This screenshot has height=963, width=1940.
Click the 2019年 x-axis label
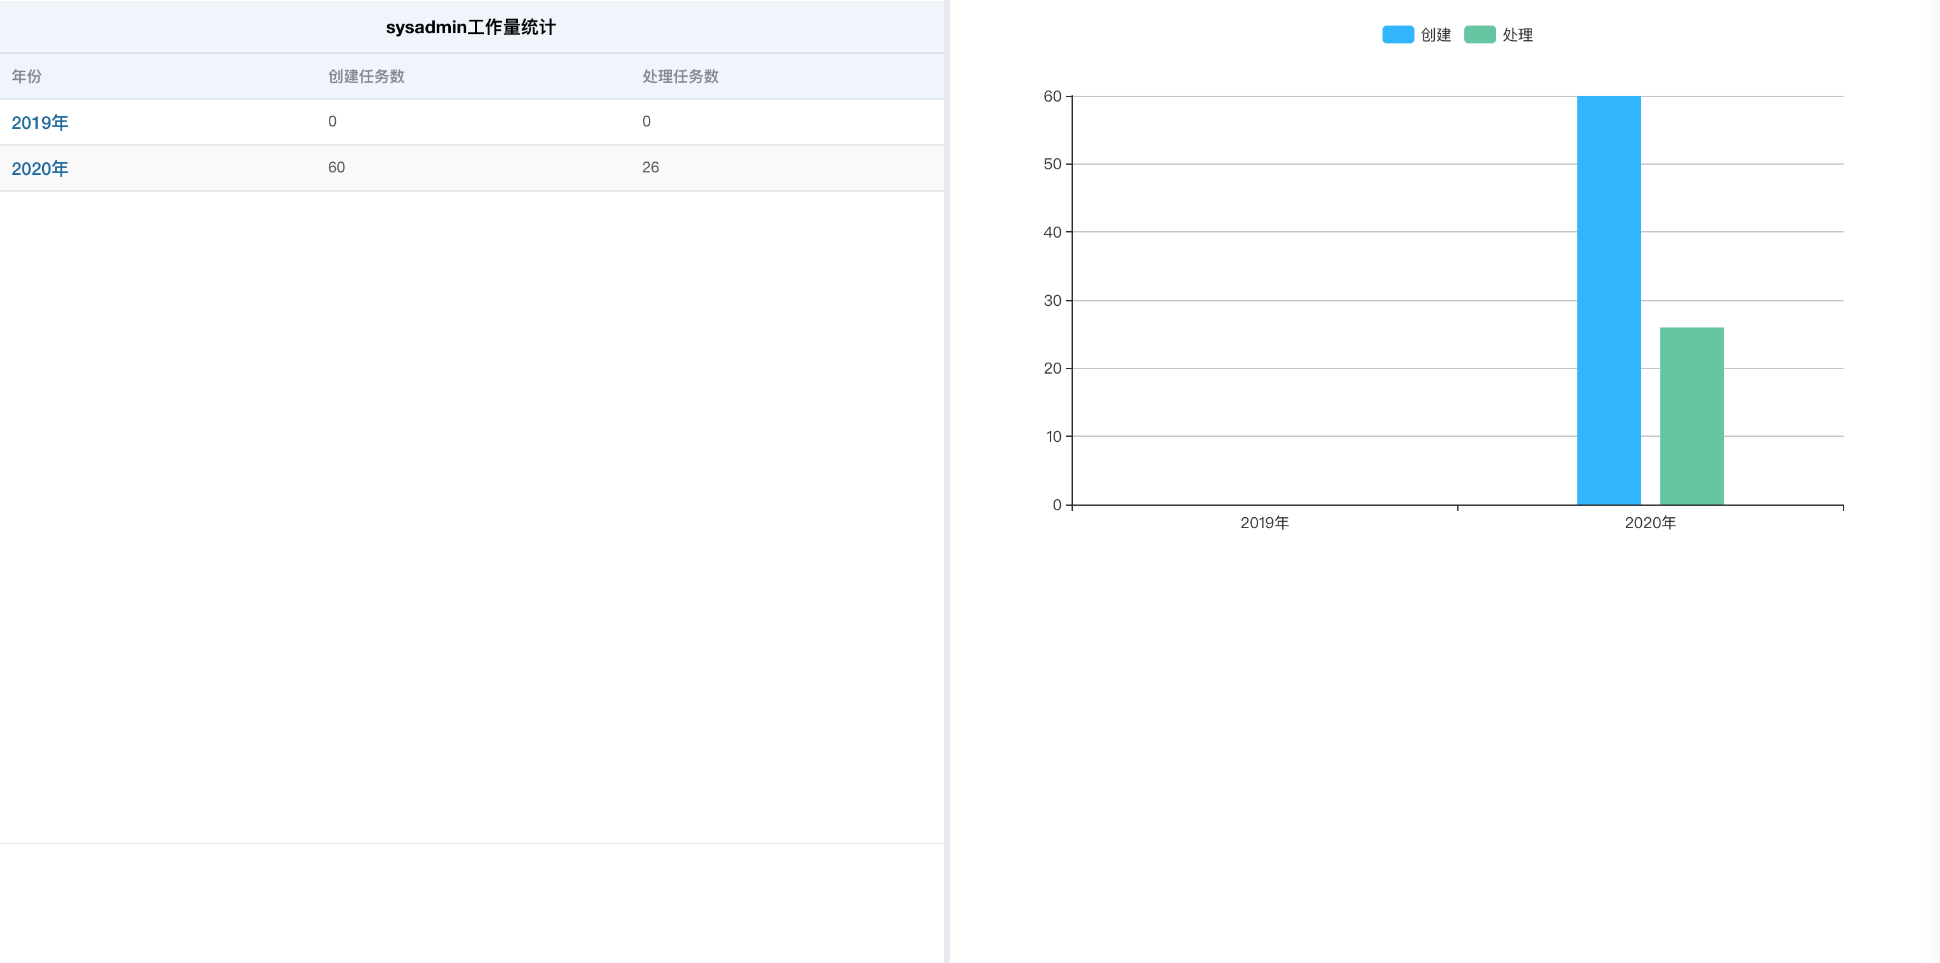(1264, 522)
